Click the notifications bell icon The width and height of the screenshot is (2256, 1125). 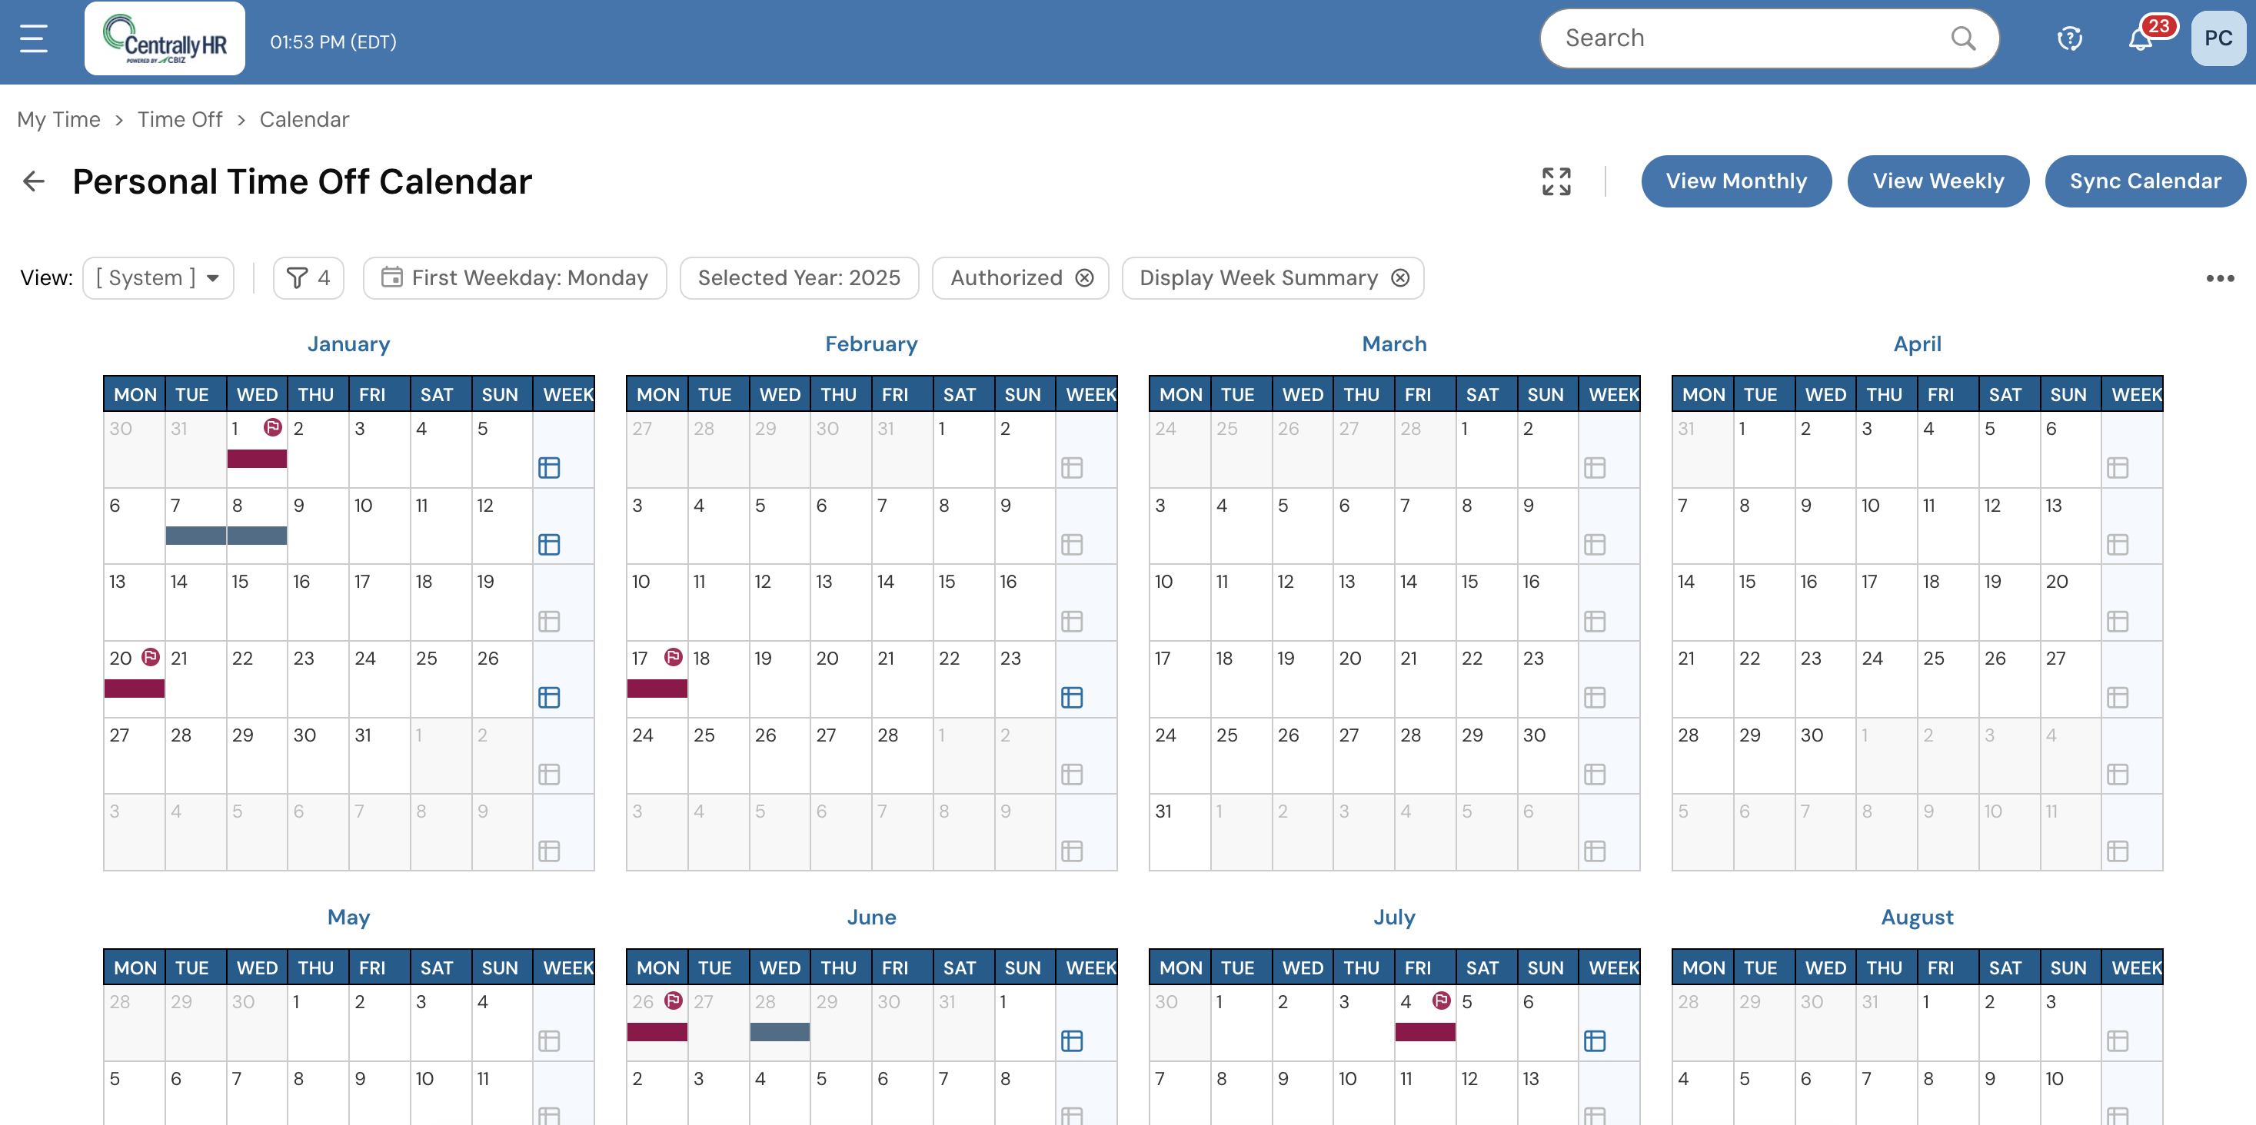point(2140,40)
